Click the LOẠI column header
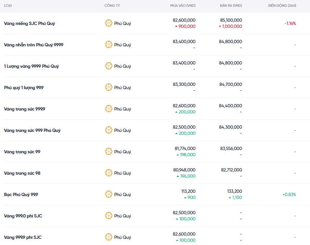This screenshot has height=245, width=310. 8,6
